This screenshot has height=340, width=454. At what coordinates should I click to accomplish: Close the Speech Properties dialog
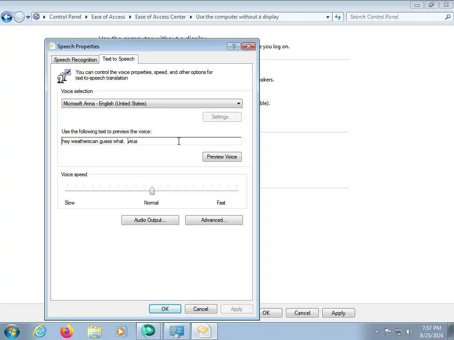point(248,46)
